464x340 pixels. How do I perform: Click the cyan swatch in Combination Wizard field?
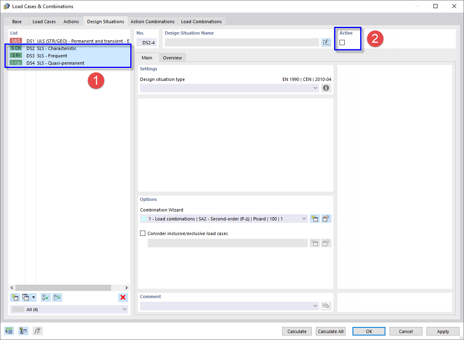[144, 219]
